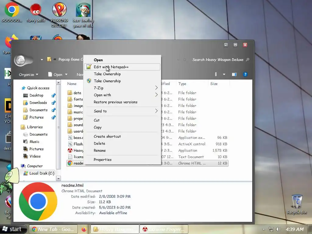Open the Organize menu
This screenshot has width=312, height=234.
28,75
